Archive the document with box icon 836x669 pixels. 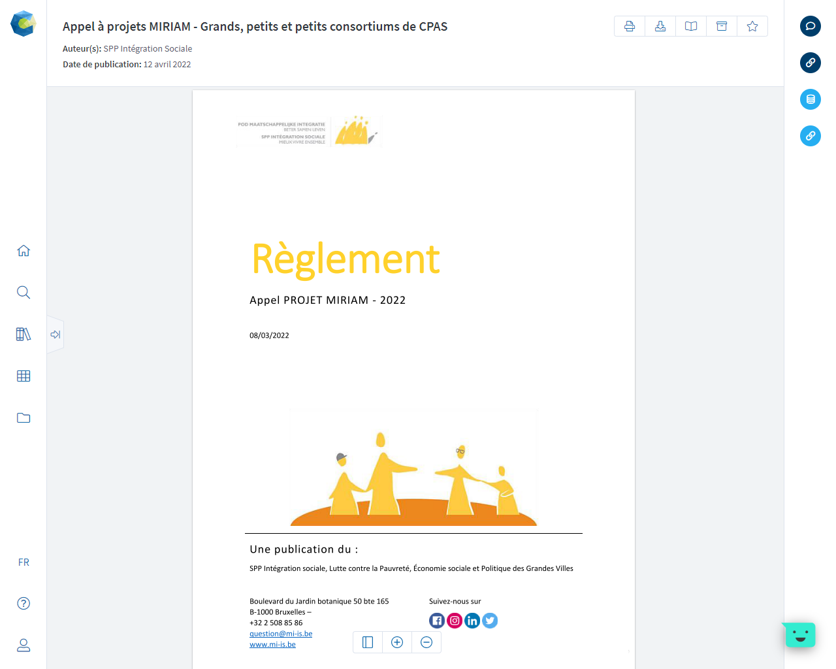722,26
